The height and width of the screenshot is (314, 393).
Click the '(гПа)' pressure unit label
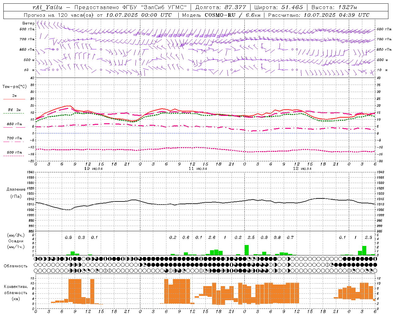click(16, 196)
